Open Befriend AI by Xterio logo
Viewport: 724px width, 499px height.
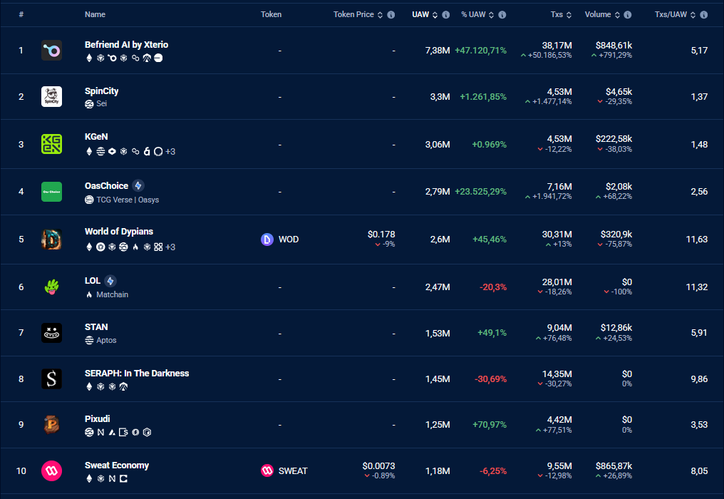(52, 51)
